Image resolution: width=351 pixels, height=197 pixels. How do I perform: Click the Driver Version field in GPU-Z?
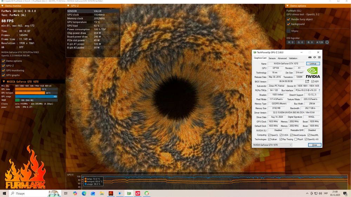click(294, 113)
